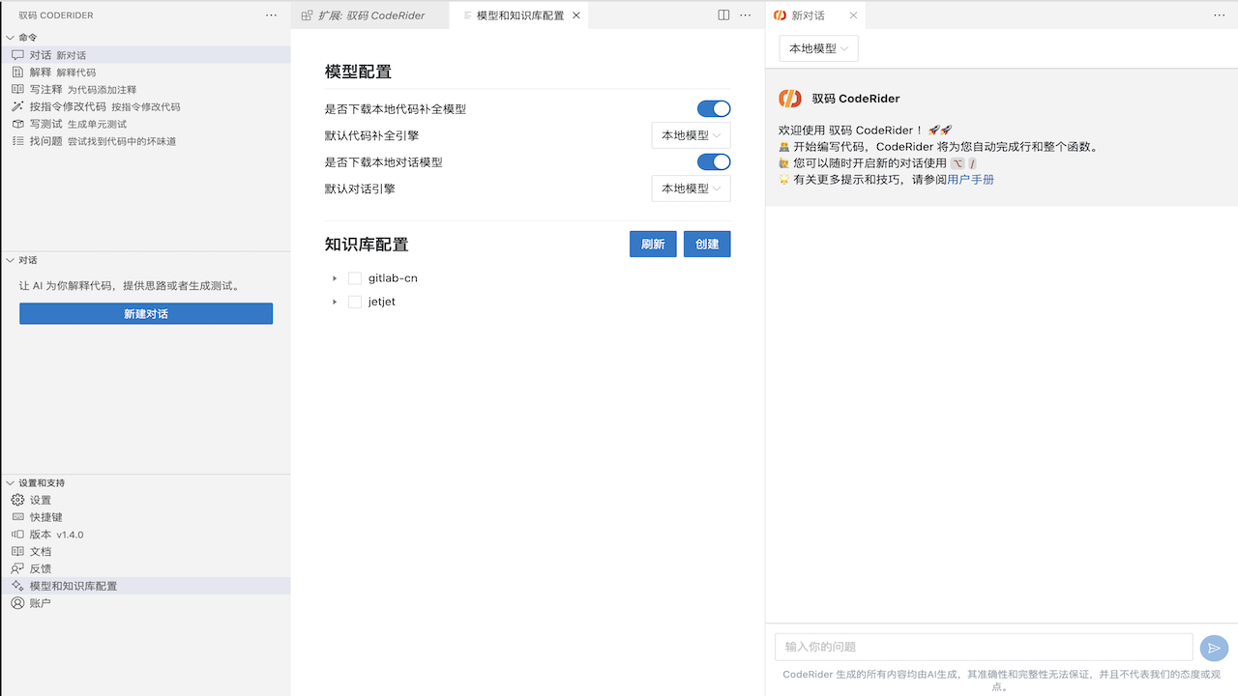
Task: Open the 账户 entry
Action: (x=145, y=603)
